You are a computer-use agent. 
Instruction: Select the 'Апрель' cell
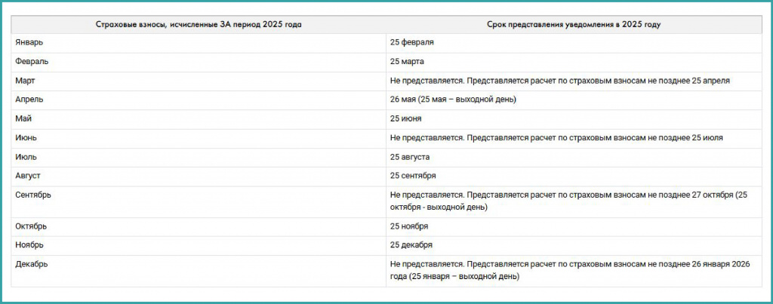pos(199,100)
